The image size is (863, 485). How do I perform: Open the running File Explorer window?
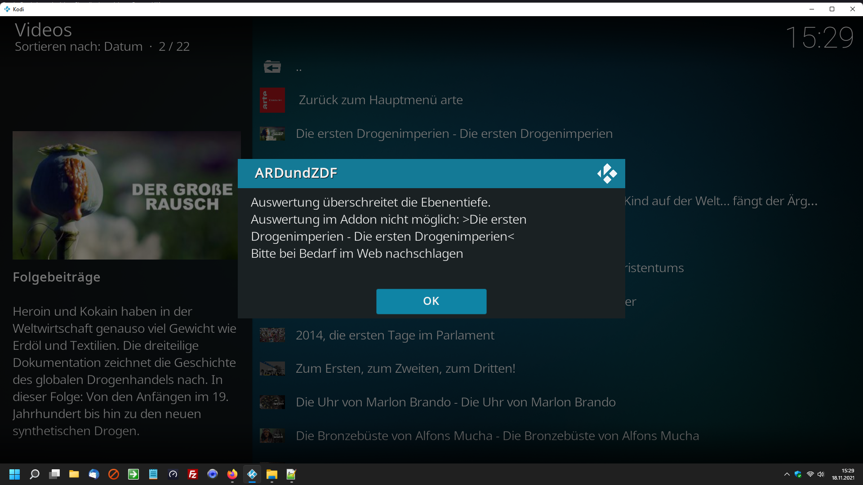click(x=272, y=474)
